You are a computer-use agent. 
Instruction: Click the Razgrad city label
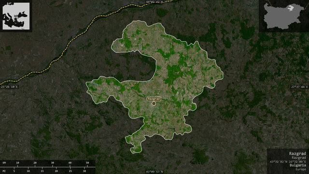tap(154, 99)
